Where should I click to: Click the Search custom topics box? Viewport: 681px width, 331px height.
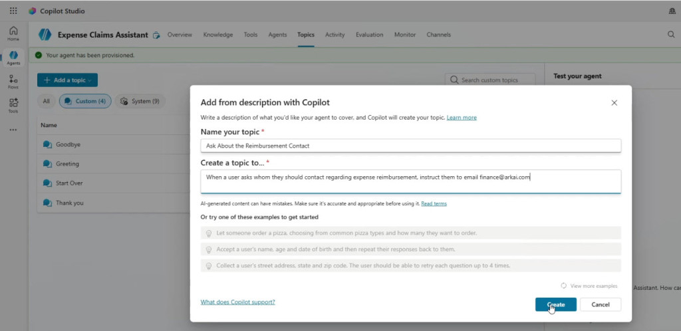coord(490,80)
